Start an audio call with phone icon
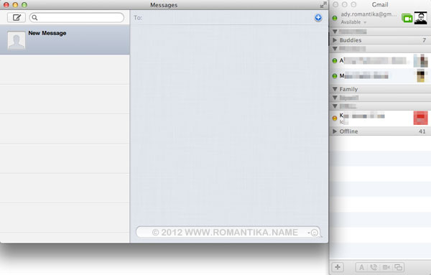This screenshot has height=275, width=431. (374, 267)
